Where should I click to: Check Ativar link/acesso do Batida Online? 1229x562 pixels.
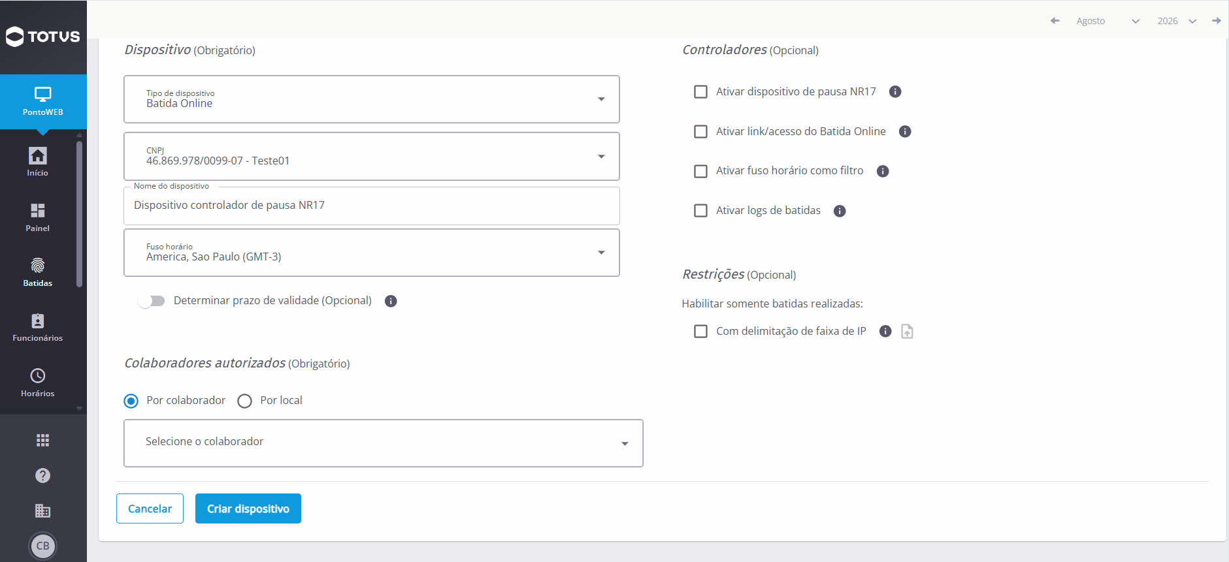click(700, 132)
